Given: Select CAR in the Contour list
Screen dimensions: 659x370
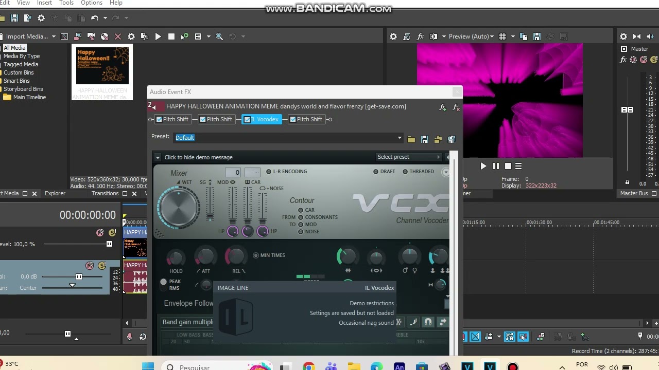Looking at the screenshot, I should (x=301, y=210).
